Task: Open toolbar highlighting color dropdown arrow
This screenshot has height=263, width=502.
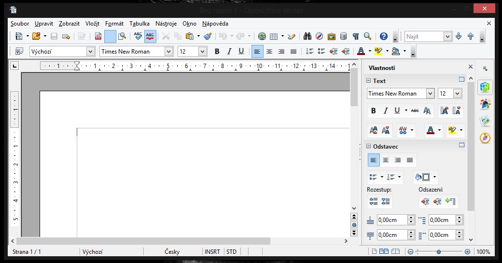Action: pyautogui.click(x=388, y=51)
